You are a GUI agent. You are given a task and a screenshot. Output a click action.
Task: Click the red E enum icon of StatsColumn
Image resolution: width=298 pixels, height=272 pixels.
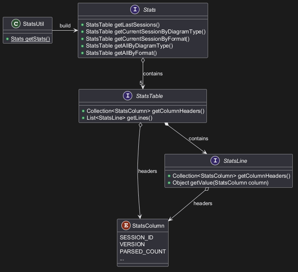click(x=126, y=226)
